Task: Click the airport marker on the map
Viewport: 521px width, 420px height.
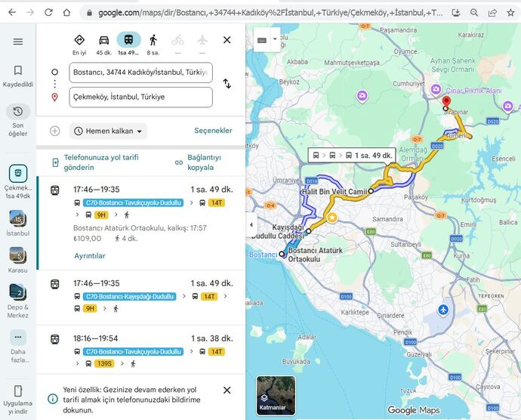Action: point(443,310)
